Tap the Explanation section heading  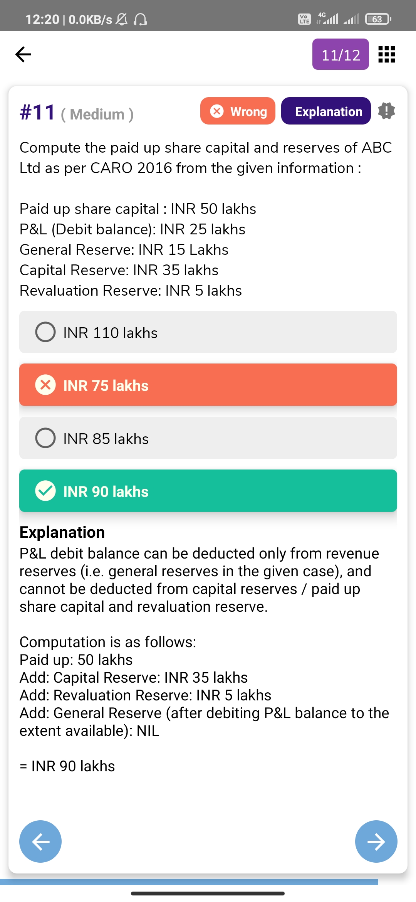pyautogui.click(x=62, y=532)
